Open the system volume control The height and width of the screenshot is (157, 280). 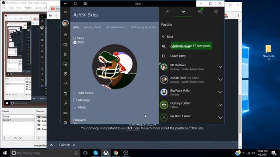click(x=253, y=153)
